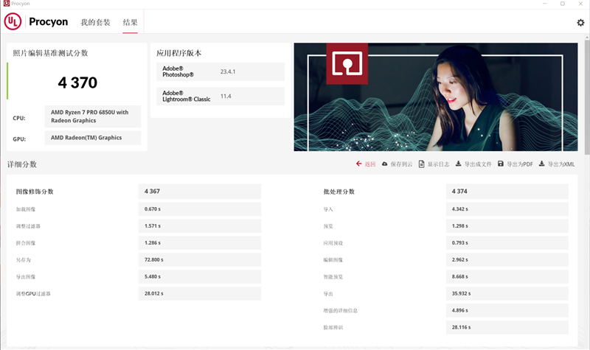Viewport: 590px width, 350px height.
Task: Switch to the 我的套装 tab
Action: (x=96, y=23)
